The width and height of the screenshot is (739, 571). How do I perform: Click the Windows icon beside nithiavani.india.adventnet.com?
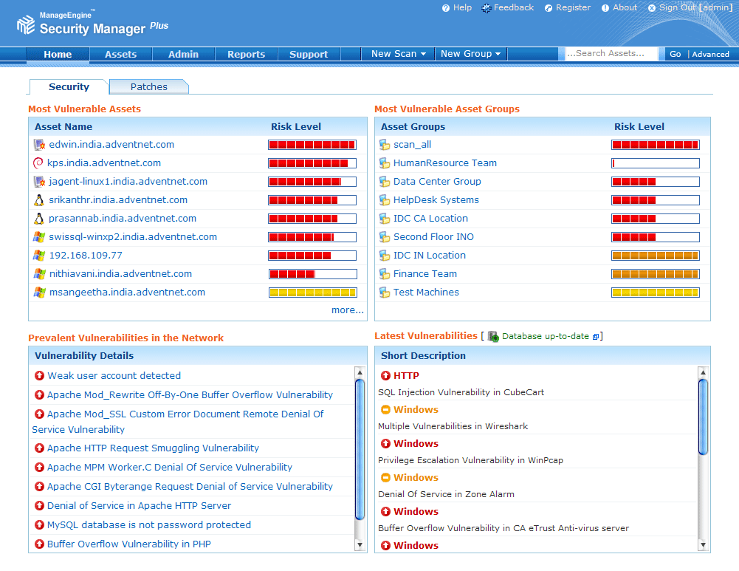tap(40, 273)
